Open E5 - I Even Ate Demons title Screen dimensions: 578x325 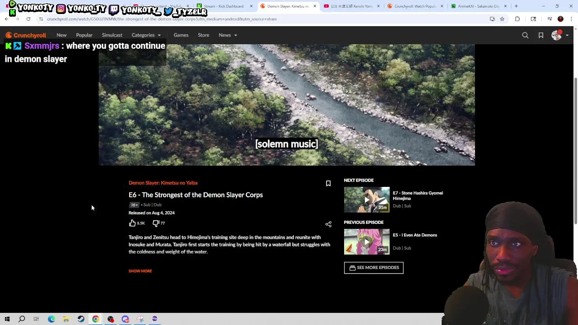(x=415, y=235)
